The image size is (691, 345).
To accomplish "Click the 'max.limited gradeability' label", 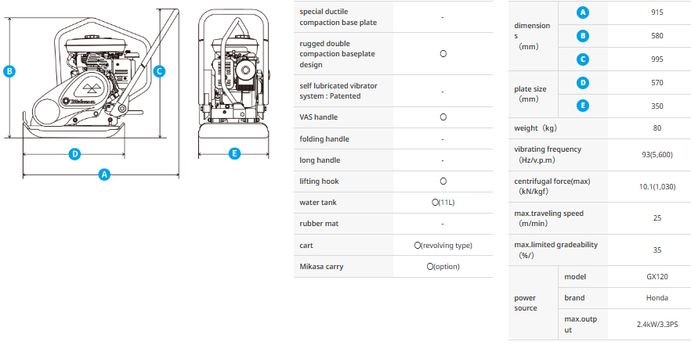I will [x=555, y=245].
